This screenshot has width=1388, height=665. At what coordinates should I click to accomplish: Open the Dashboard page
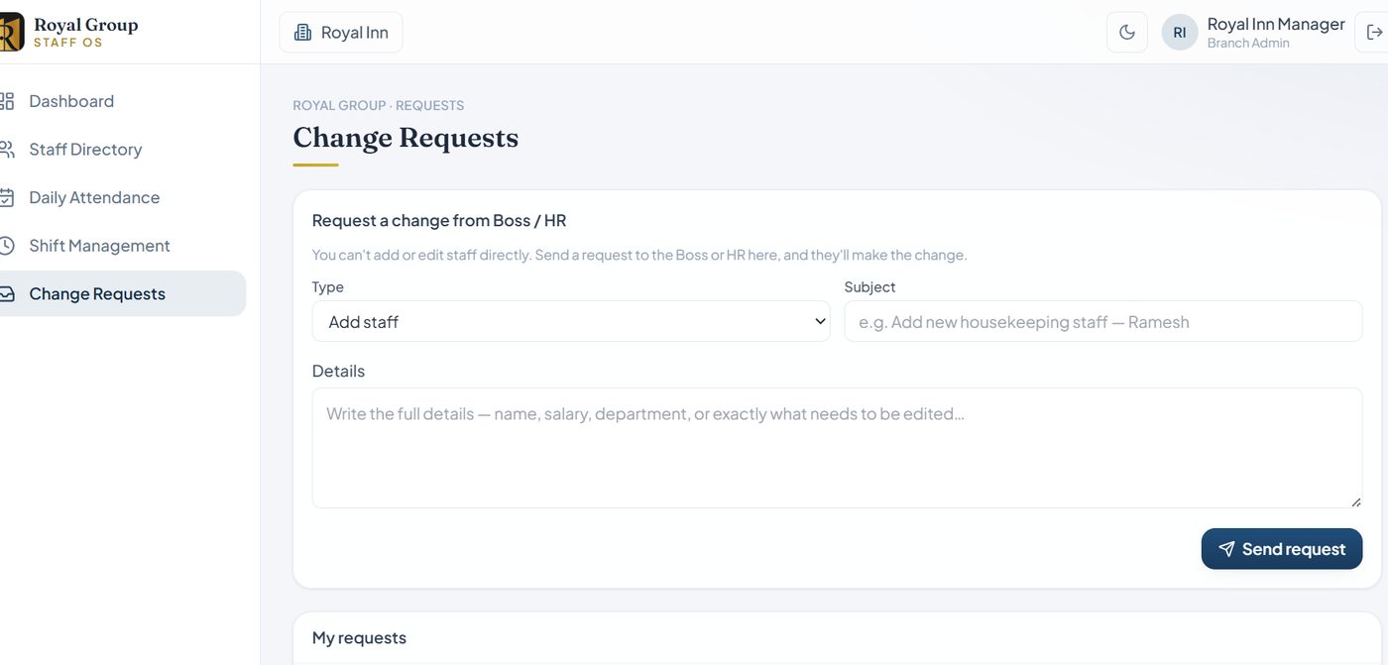(x=71, y=101)
